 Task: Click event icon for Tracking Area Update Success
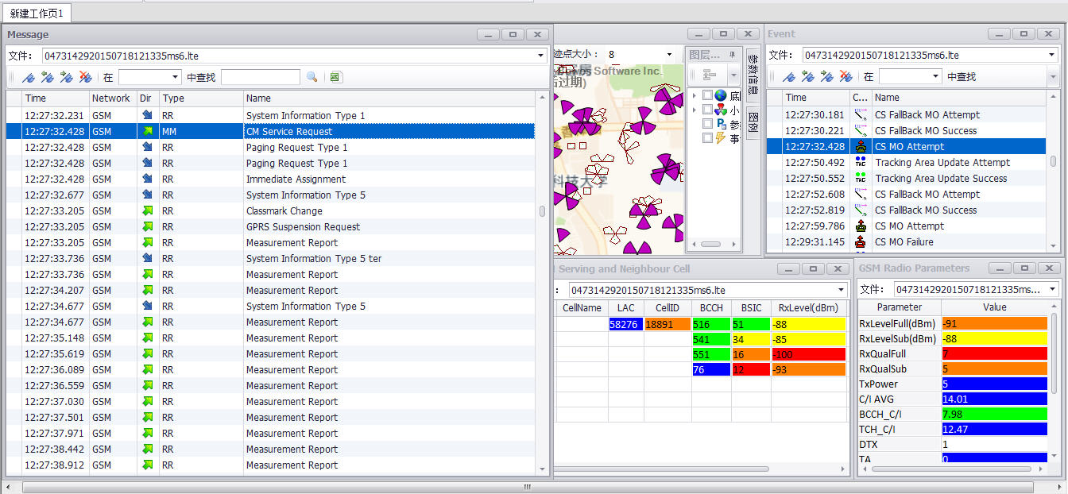pos(861,178)
